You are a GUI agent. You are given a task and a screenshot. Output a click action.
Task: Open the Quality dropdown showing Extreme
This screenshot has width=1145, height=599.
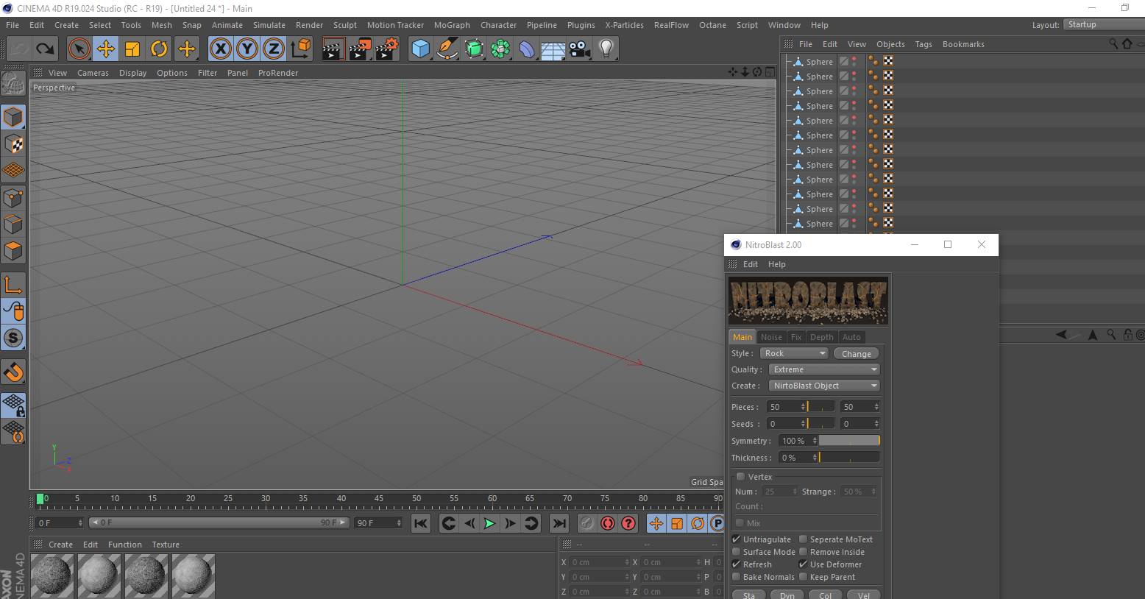coord(824,369)
